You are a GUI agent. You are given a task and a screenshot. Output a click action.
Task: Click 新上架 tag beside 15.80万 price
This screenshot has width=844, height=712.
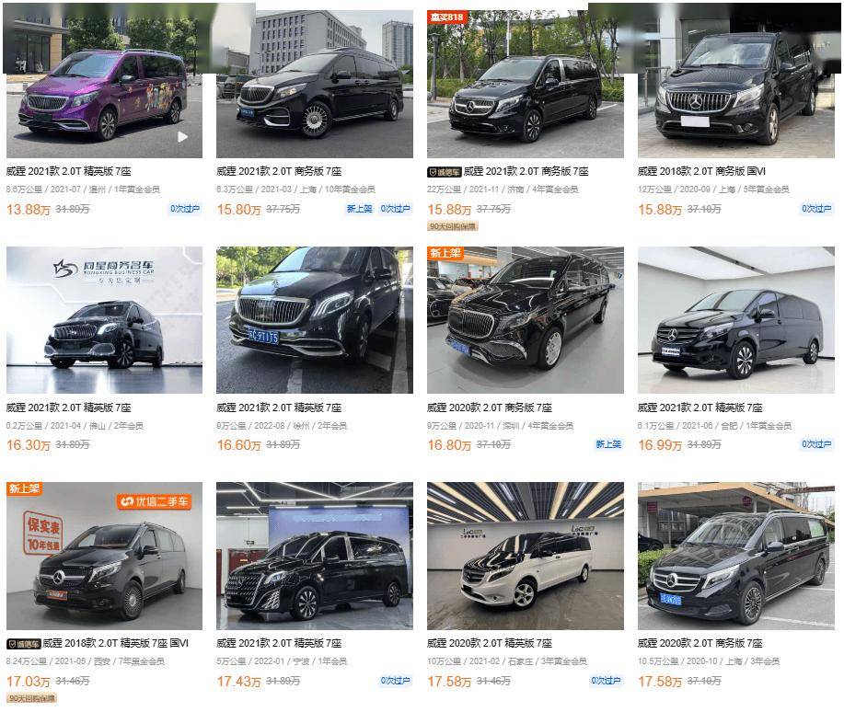point(359,209)
